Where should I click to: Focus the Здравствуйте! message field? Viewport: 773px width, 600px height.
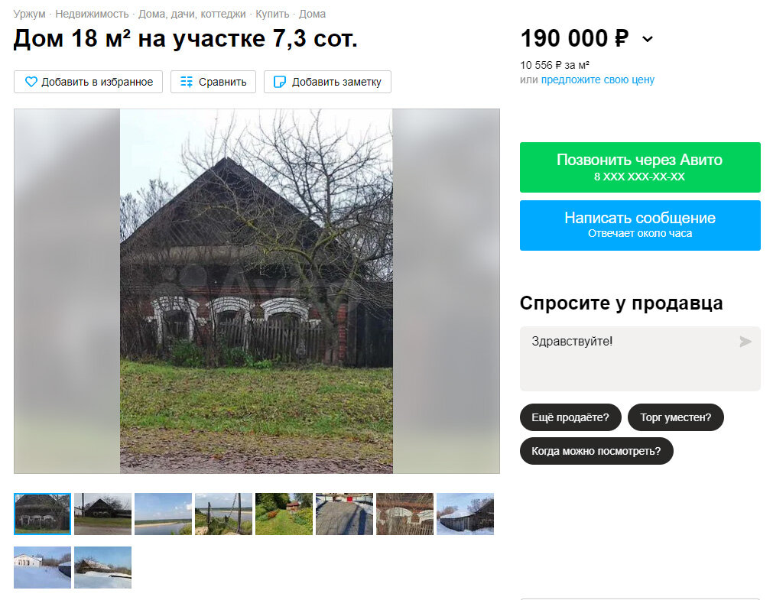640,359
